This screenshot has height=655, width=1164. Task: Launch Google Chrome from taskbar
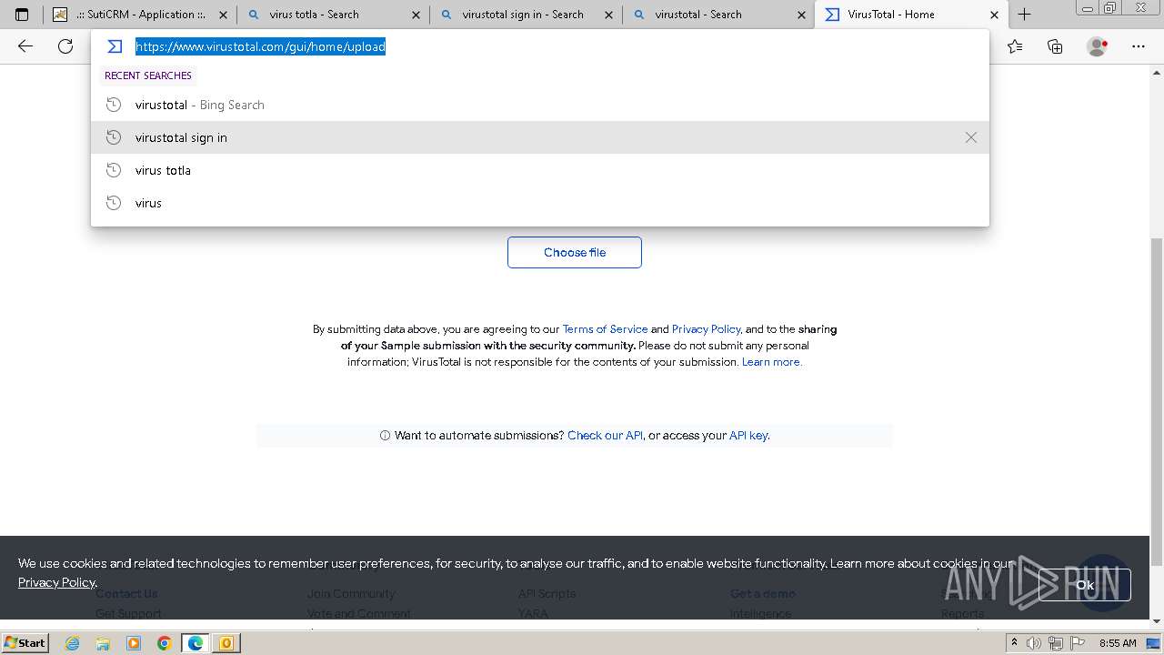click(x=165, y=643)
